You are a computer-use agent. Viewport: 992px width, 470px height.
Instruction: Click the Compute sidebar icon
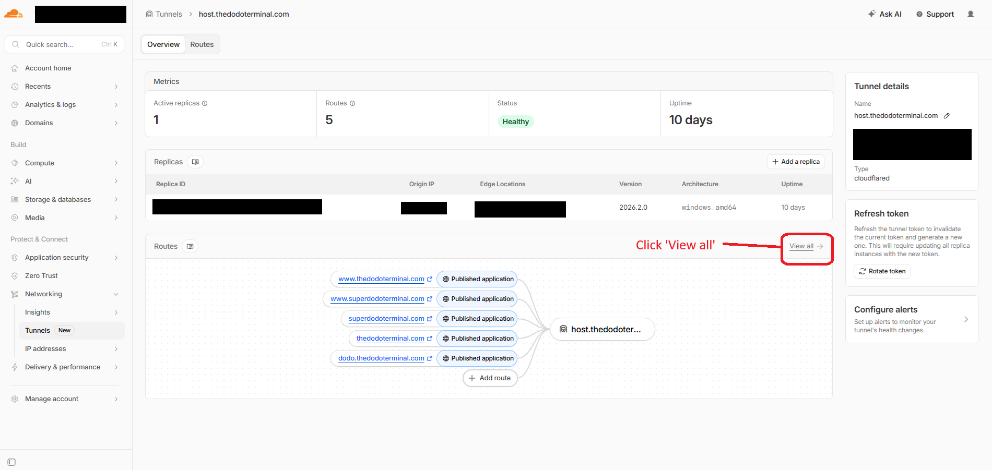(15, 163)
